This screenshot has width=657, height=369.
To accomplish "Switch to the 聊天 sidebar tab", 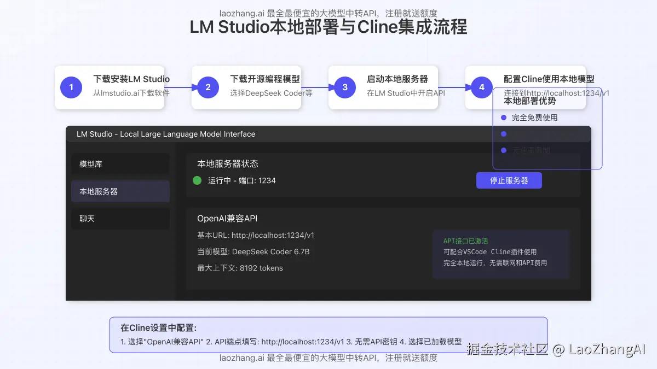I will [120, 219].
